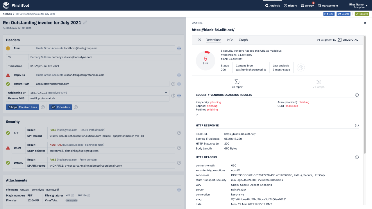
Task: Click the VirusTotal logo in widget header
Action: 348,40
